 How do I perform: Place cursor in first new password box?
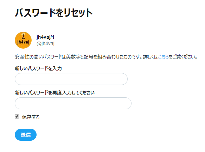point(71,79)
